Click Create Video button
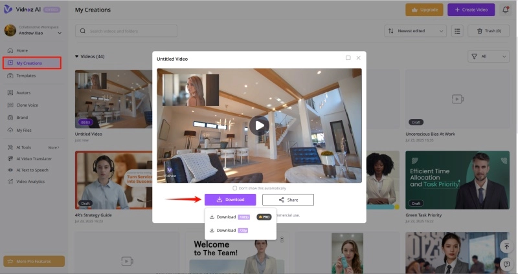The height and width of the screenshot is (274, 518). pyautogui.click(x=471, y=10)
